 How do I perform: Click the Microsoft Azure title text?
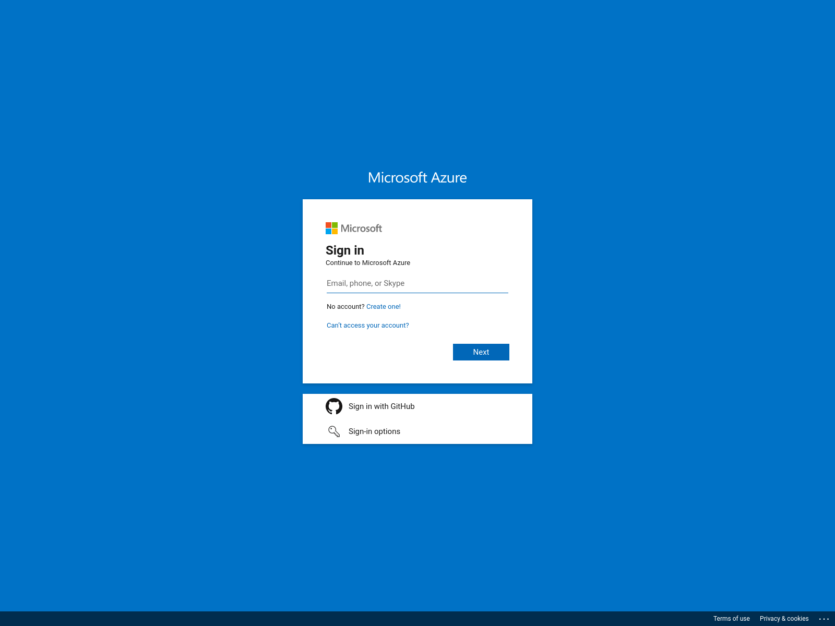coord(417,177)
